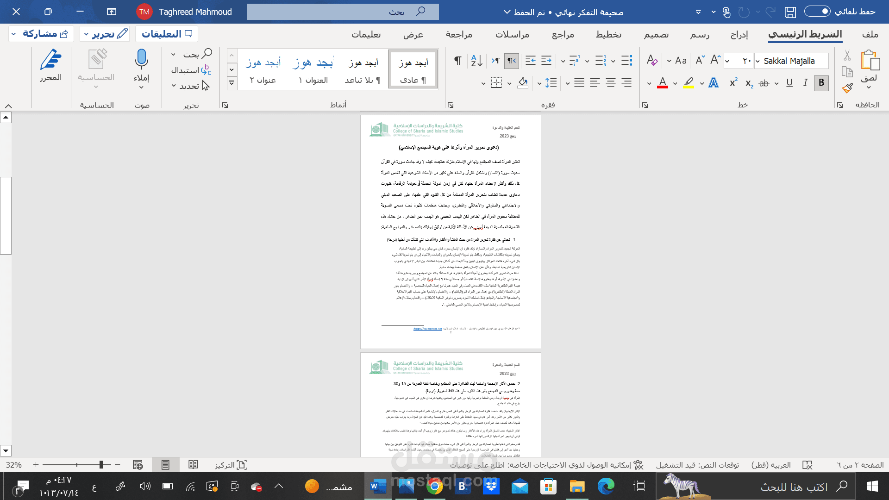Click the Comments (التعليقات) button

pyautogui.click(x=167, y=34)
